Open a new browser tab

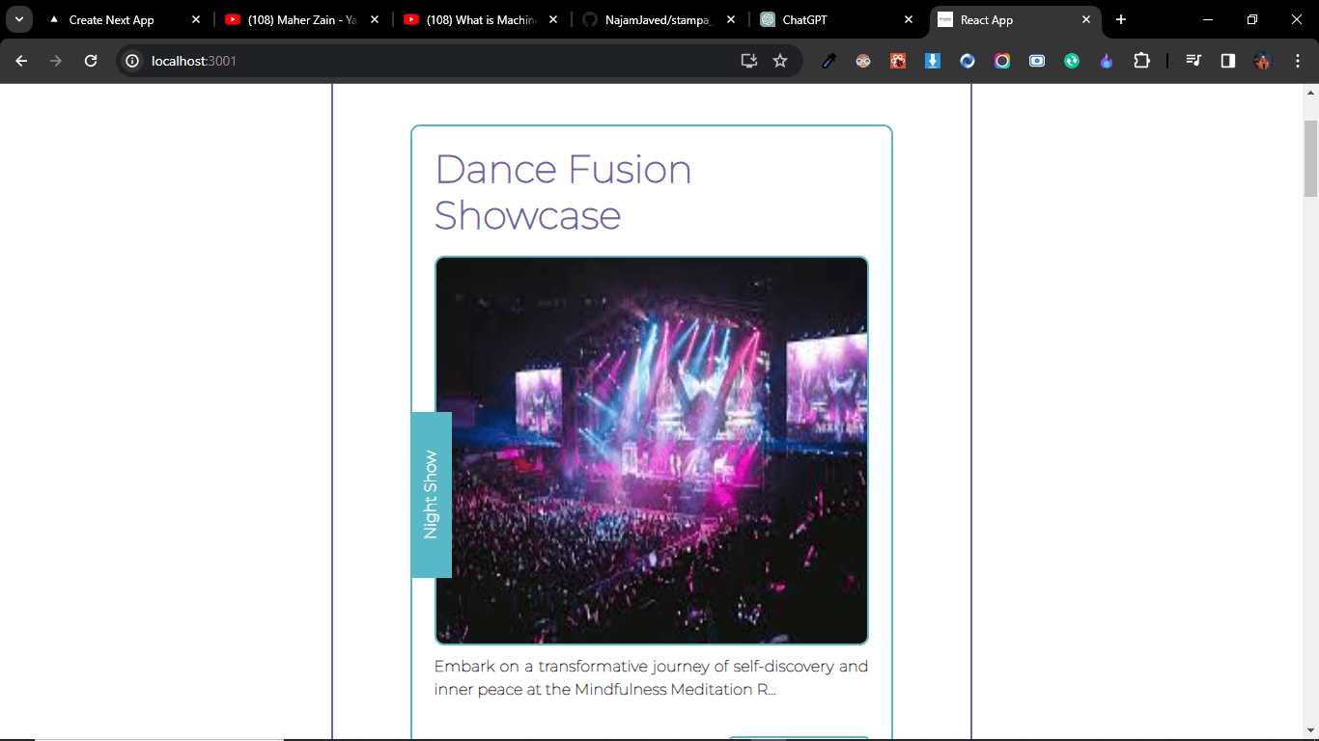tap(1121, 19)
